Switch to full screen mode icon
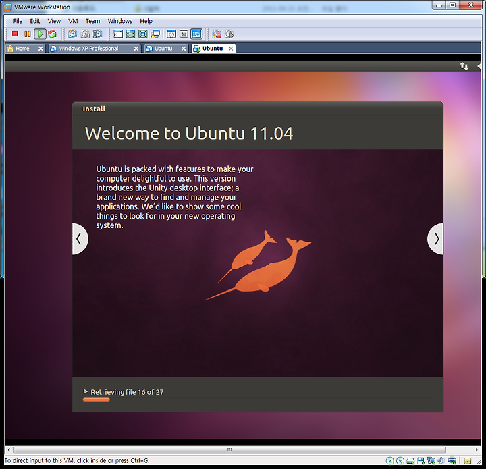Image resolution: width=486 pixels, height=469 pixels. (x=143, y=34)
